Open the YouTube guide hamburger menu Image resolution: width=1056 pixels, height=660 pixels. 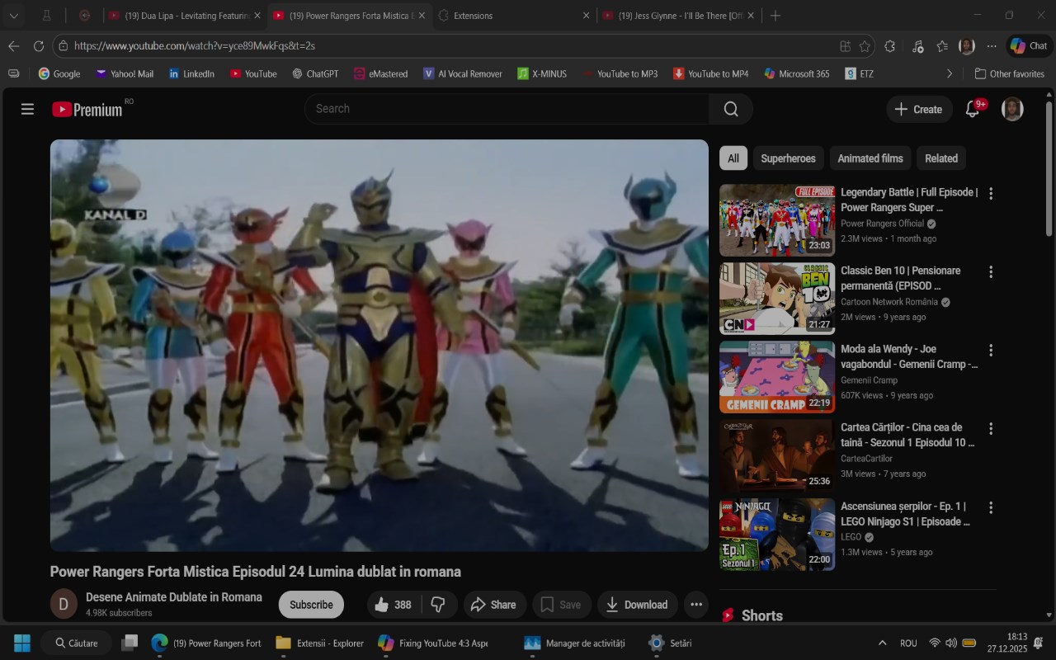[x=27, y=109]
